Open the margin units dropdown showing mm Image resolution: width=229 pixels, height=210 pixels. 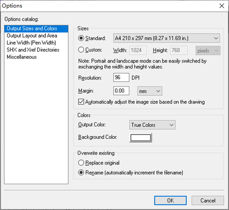coord(150,91)
